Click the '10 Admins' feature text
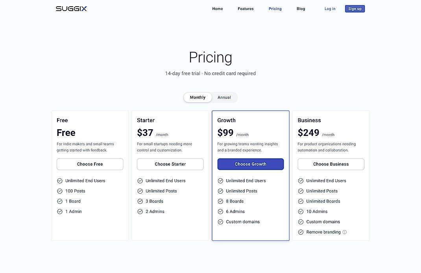421x273 pixels. click(317, 212)
